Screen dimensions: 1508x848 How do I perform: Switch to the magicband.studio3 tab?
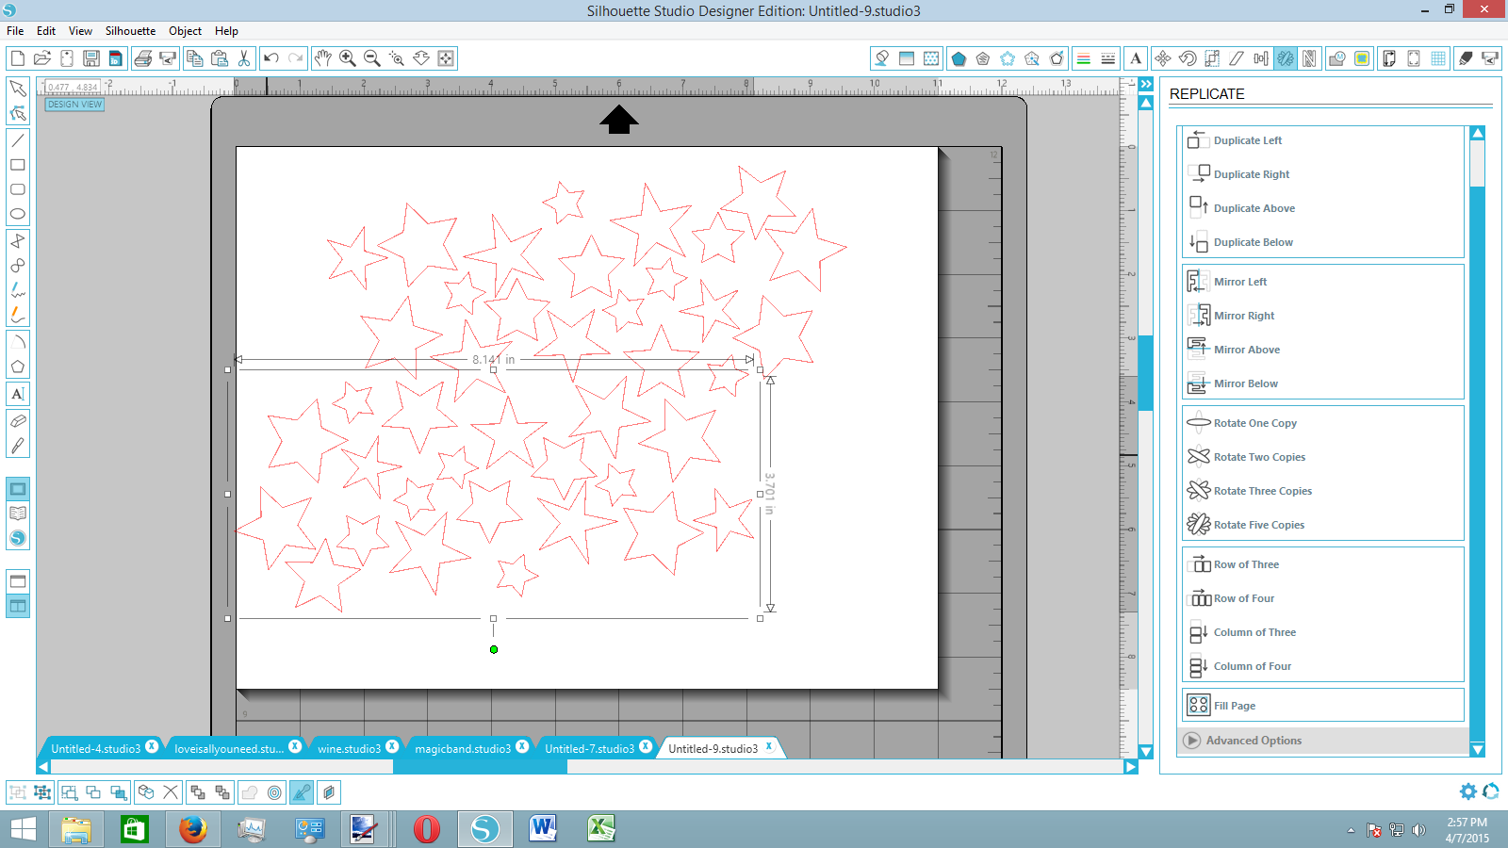click(463, 749)
